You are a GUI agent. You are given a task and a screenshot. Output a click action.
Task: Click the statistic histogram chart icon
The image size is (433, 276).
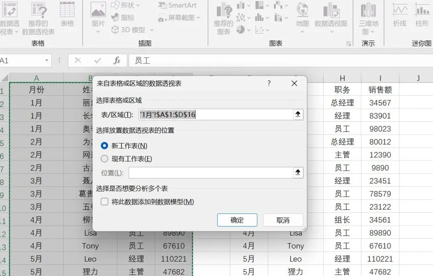click(x=259, y=18)
